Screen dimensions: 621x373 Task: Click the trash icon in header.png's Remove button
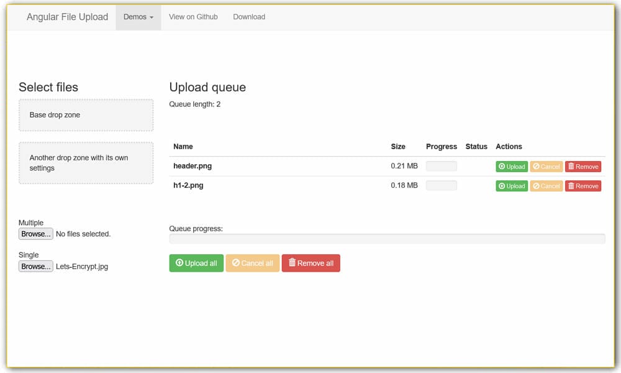(x=571, y=166)
